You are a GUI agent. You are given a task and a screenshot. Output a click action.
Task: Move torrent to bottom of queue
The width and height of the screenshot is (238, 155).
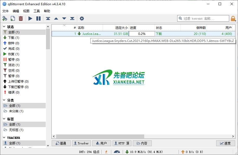72,18
